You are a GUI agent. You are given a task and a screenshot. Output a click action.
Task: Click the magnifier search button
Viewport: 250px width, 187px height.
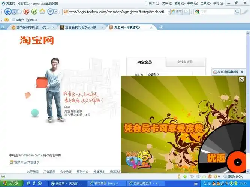[237, 12]
